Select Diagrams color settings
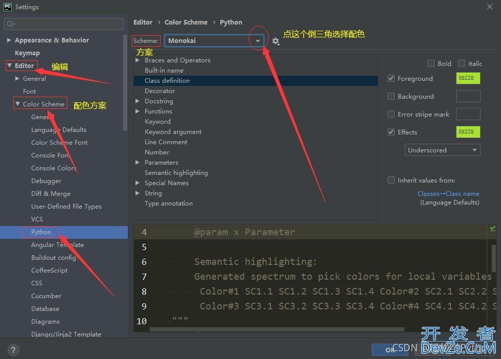This screenshot has width=501, height=359. [45, 322]
